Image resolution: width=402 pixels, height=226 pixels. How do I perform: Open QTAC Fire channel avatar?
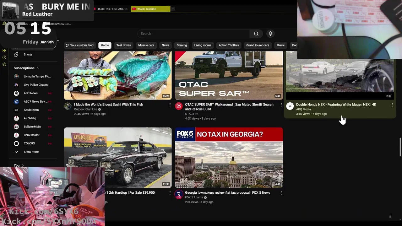179,106
